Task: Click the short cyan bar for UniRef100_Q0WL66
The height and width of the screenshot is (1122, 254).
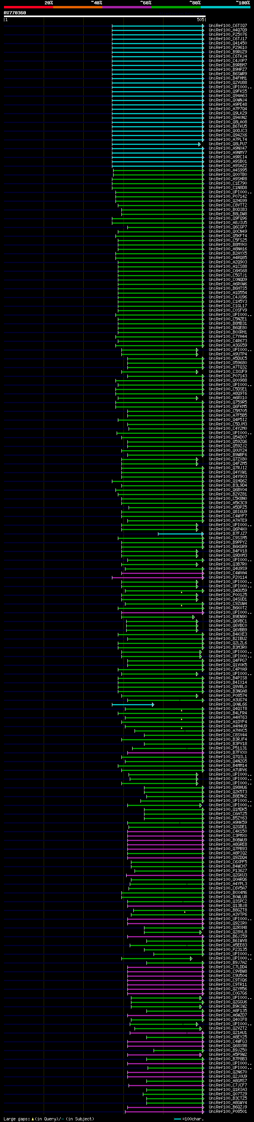Action: (133, 704)
